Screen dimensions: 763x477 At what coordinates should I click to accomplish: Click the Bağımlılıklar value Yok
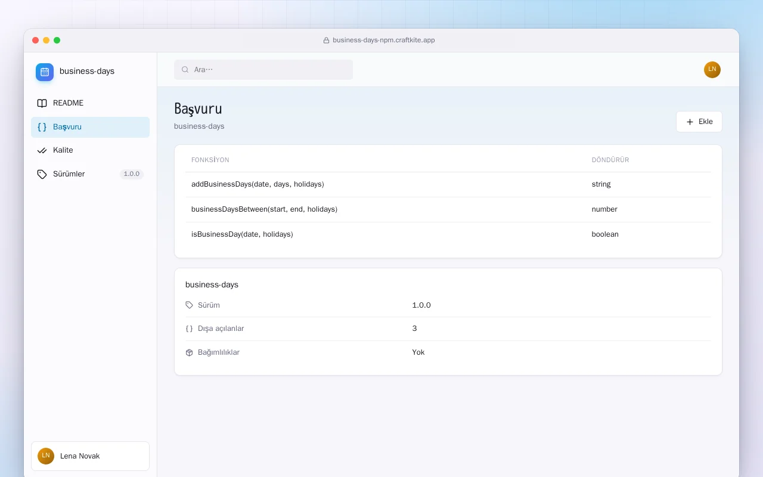point(418,352)
